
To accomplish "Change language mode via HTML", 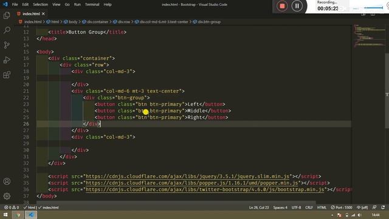I will (x=322, y=207).
